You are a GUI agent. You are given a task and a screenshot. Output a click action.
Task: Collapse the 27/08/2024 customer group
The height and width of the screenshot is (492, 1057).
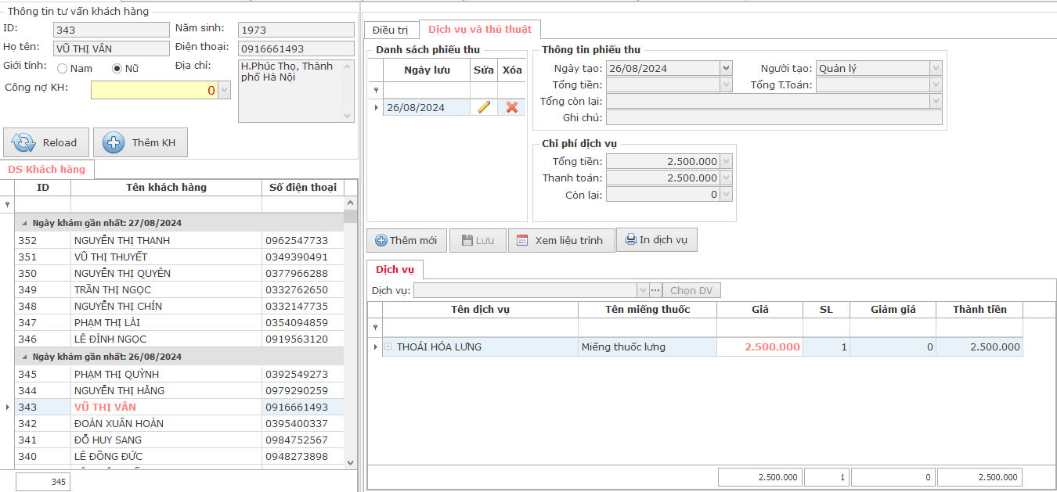coord(23,224)
